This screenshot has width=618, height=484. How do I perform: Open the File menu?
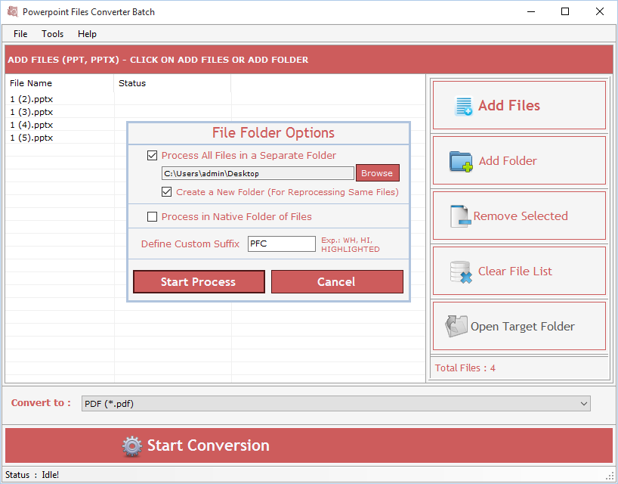(x=20, y=34)
